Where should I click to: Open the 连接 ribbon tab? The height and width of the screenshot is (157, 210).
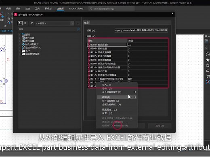28,8
